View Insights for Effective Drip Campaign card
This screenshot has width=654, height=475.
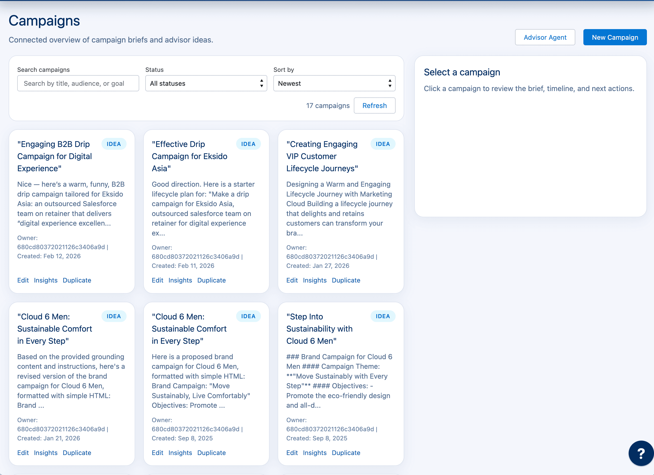pos(180,280)
